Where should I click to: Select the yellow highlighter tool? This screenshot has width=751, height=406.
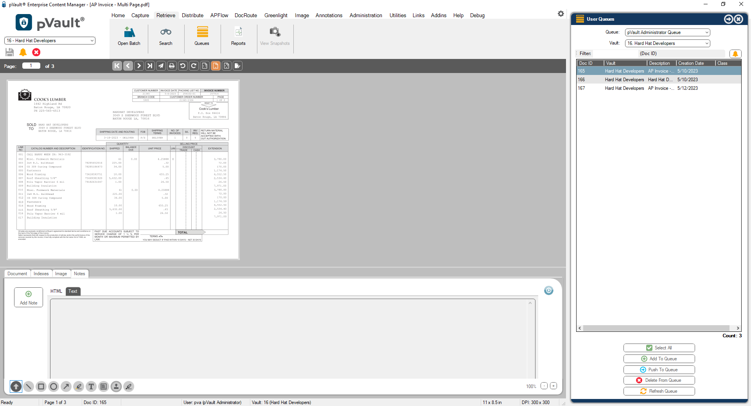(x=79, y=386)
